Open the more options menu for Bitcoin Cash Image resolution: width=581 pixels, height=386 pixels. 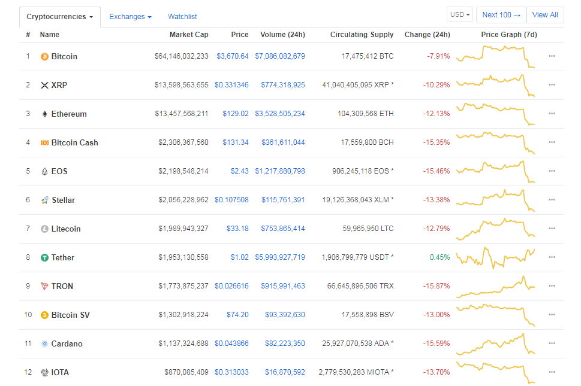click(552, 142)
